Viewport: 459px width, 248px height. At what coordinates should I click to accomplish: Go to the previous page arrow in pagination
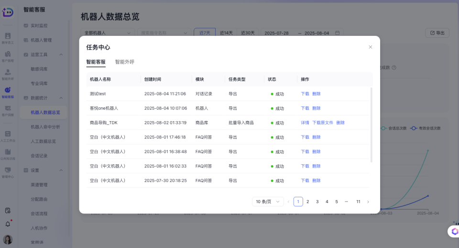click(288, 202)
